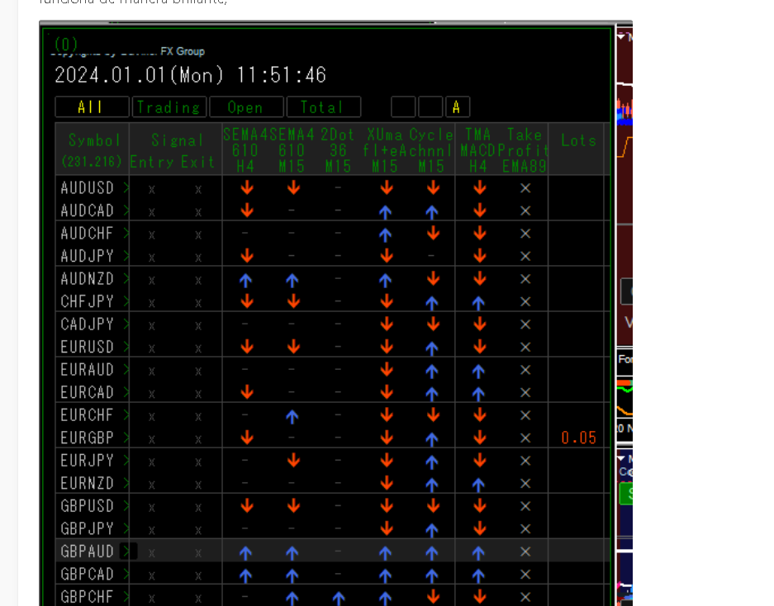Viewport: 774px width, 606px height.
Task: Click the CHFJPY symbol name
Action: pyautogui.click(x=88, y=301)
